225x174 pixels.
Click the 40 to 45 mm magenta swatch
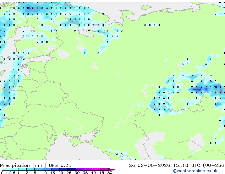[x=96, y=169]
